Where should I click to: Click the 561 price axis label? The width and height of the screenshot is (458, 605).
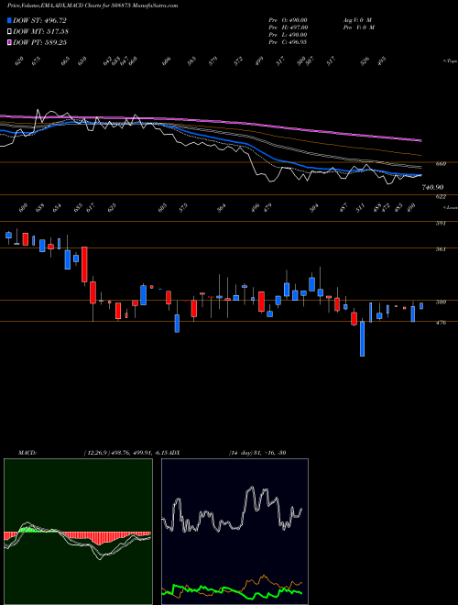coord(441,249)
